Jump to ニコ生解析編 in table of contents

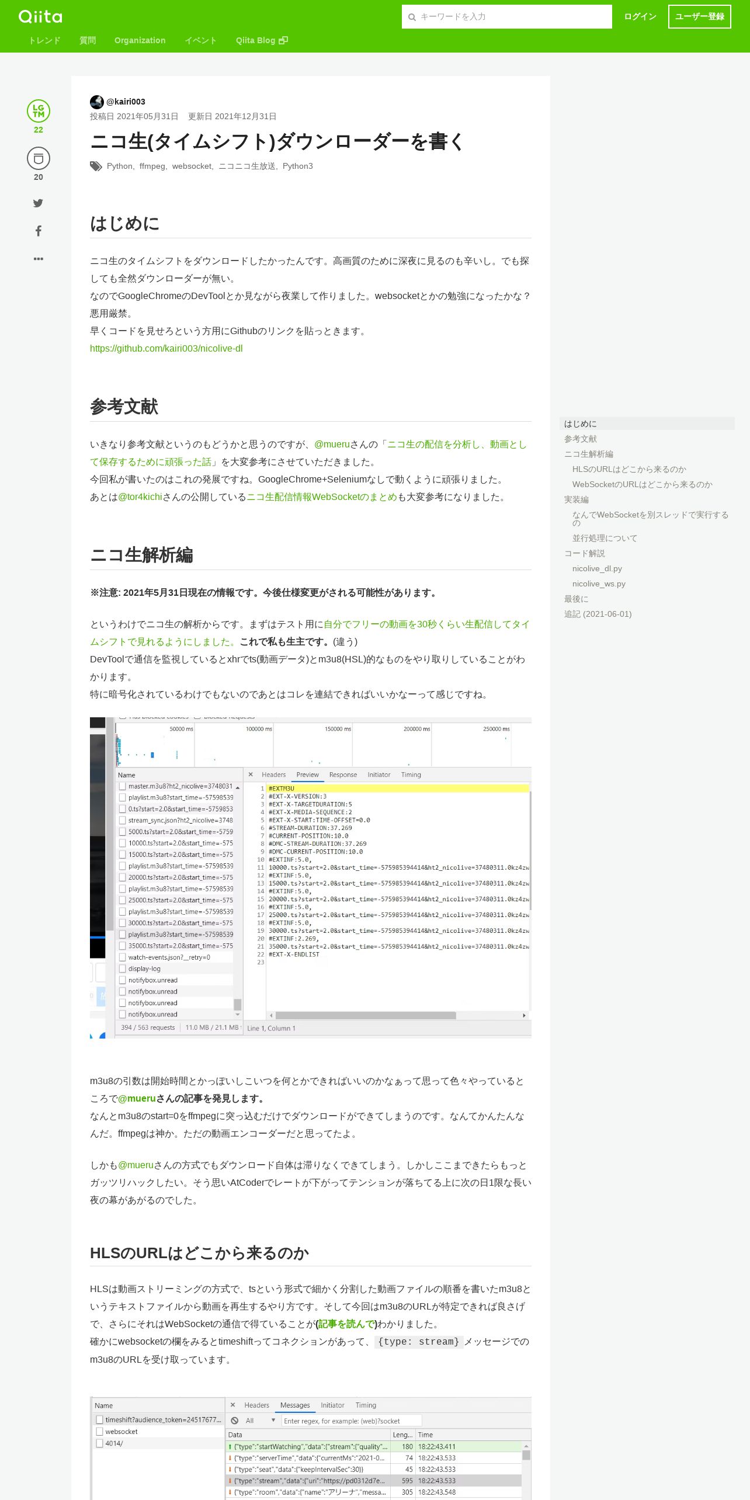pos(589,454)
